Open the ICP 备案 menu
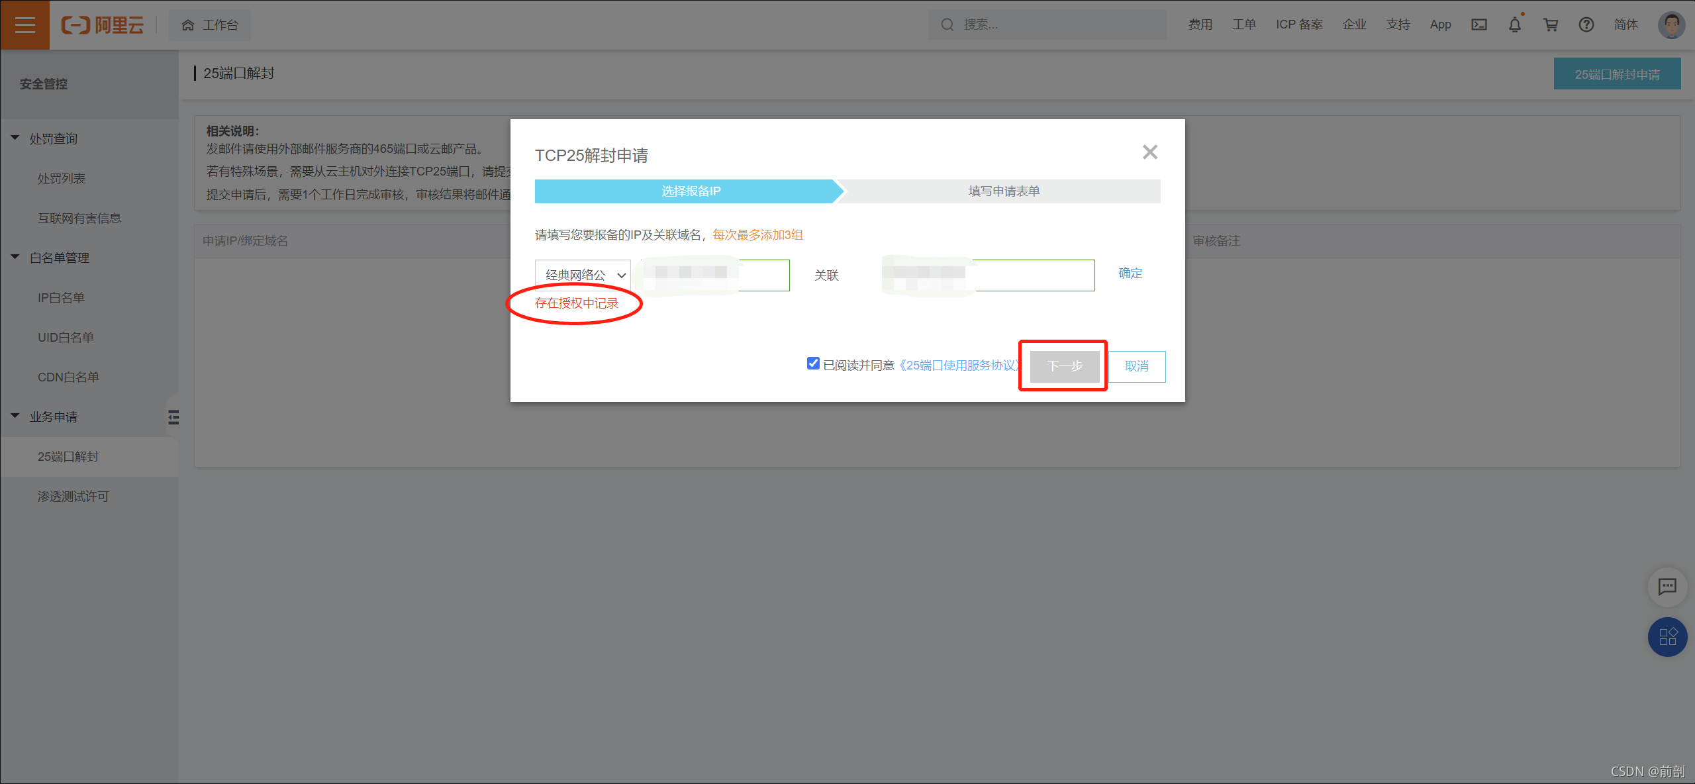Image resolution: width=1695 pixels, height=784 pixels. click(x=1299, y=24)
